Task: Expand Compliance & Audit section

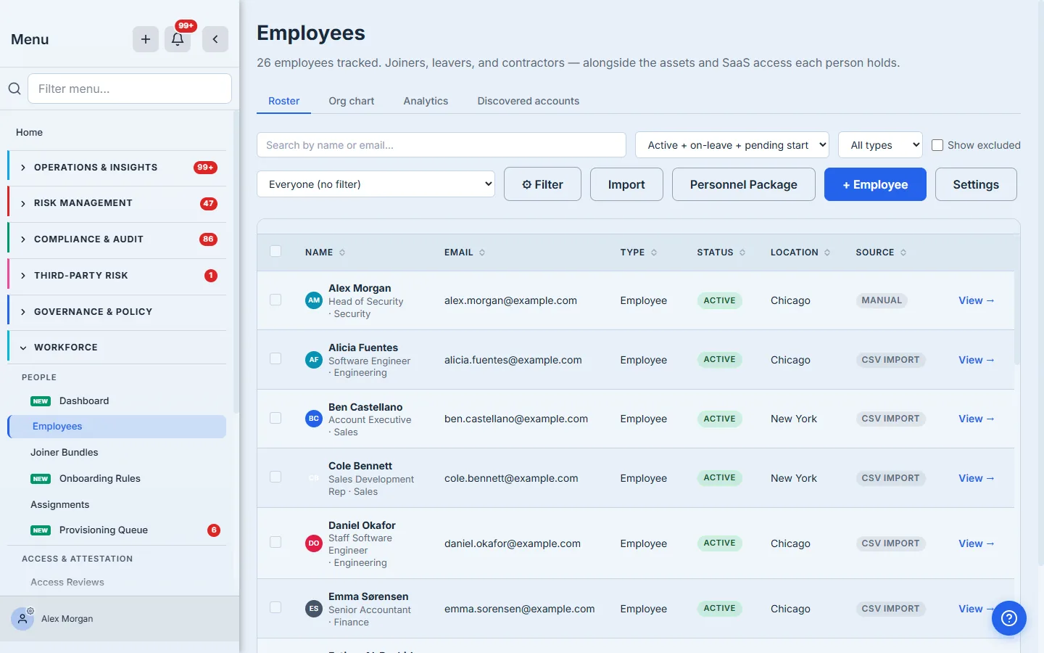Action: tap(117, 239)
